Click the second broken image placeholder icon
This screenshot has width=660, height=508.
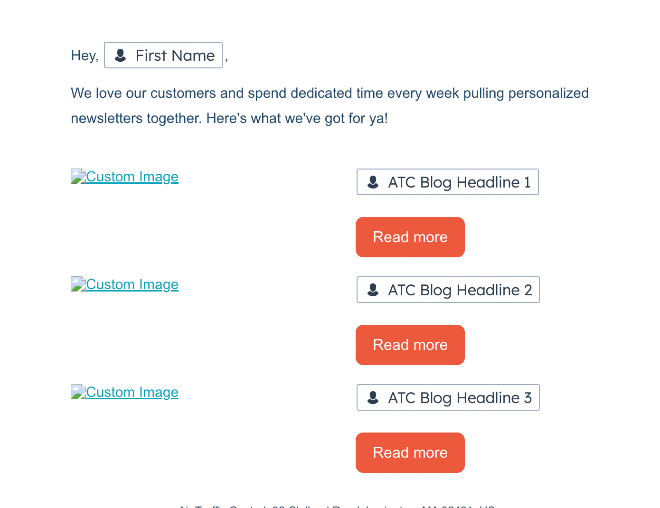(78, 284)
